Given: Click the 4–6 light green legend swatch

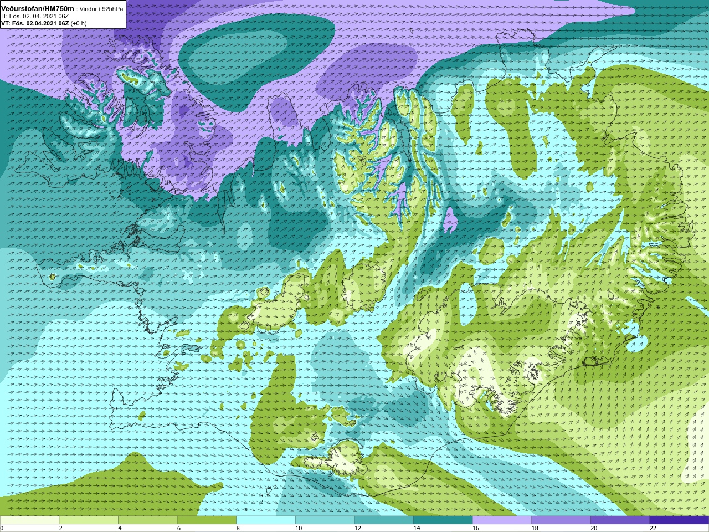Looking at the screenshot, I should tap(147, 520).
